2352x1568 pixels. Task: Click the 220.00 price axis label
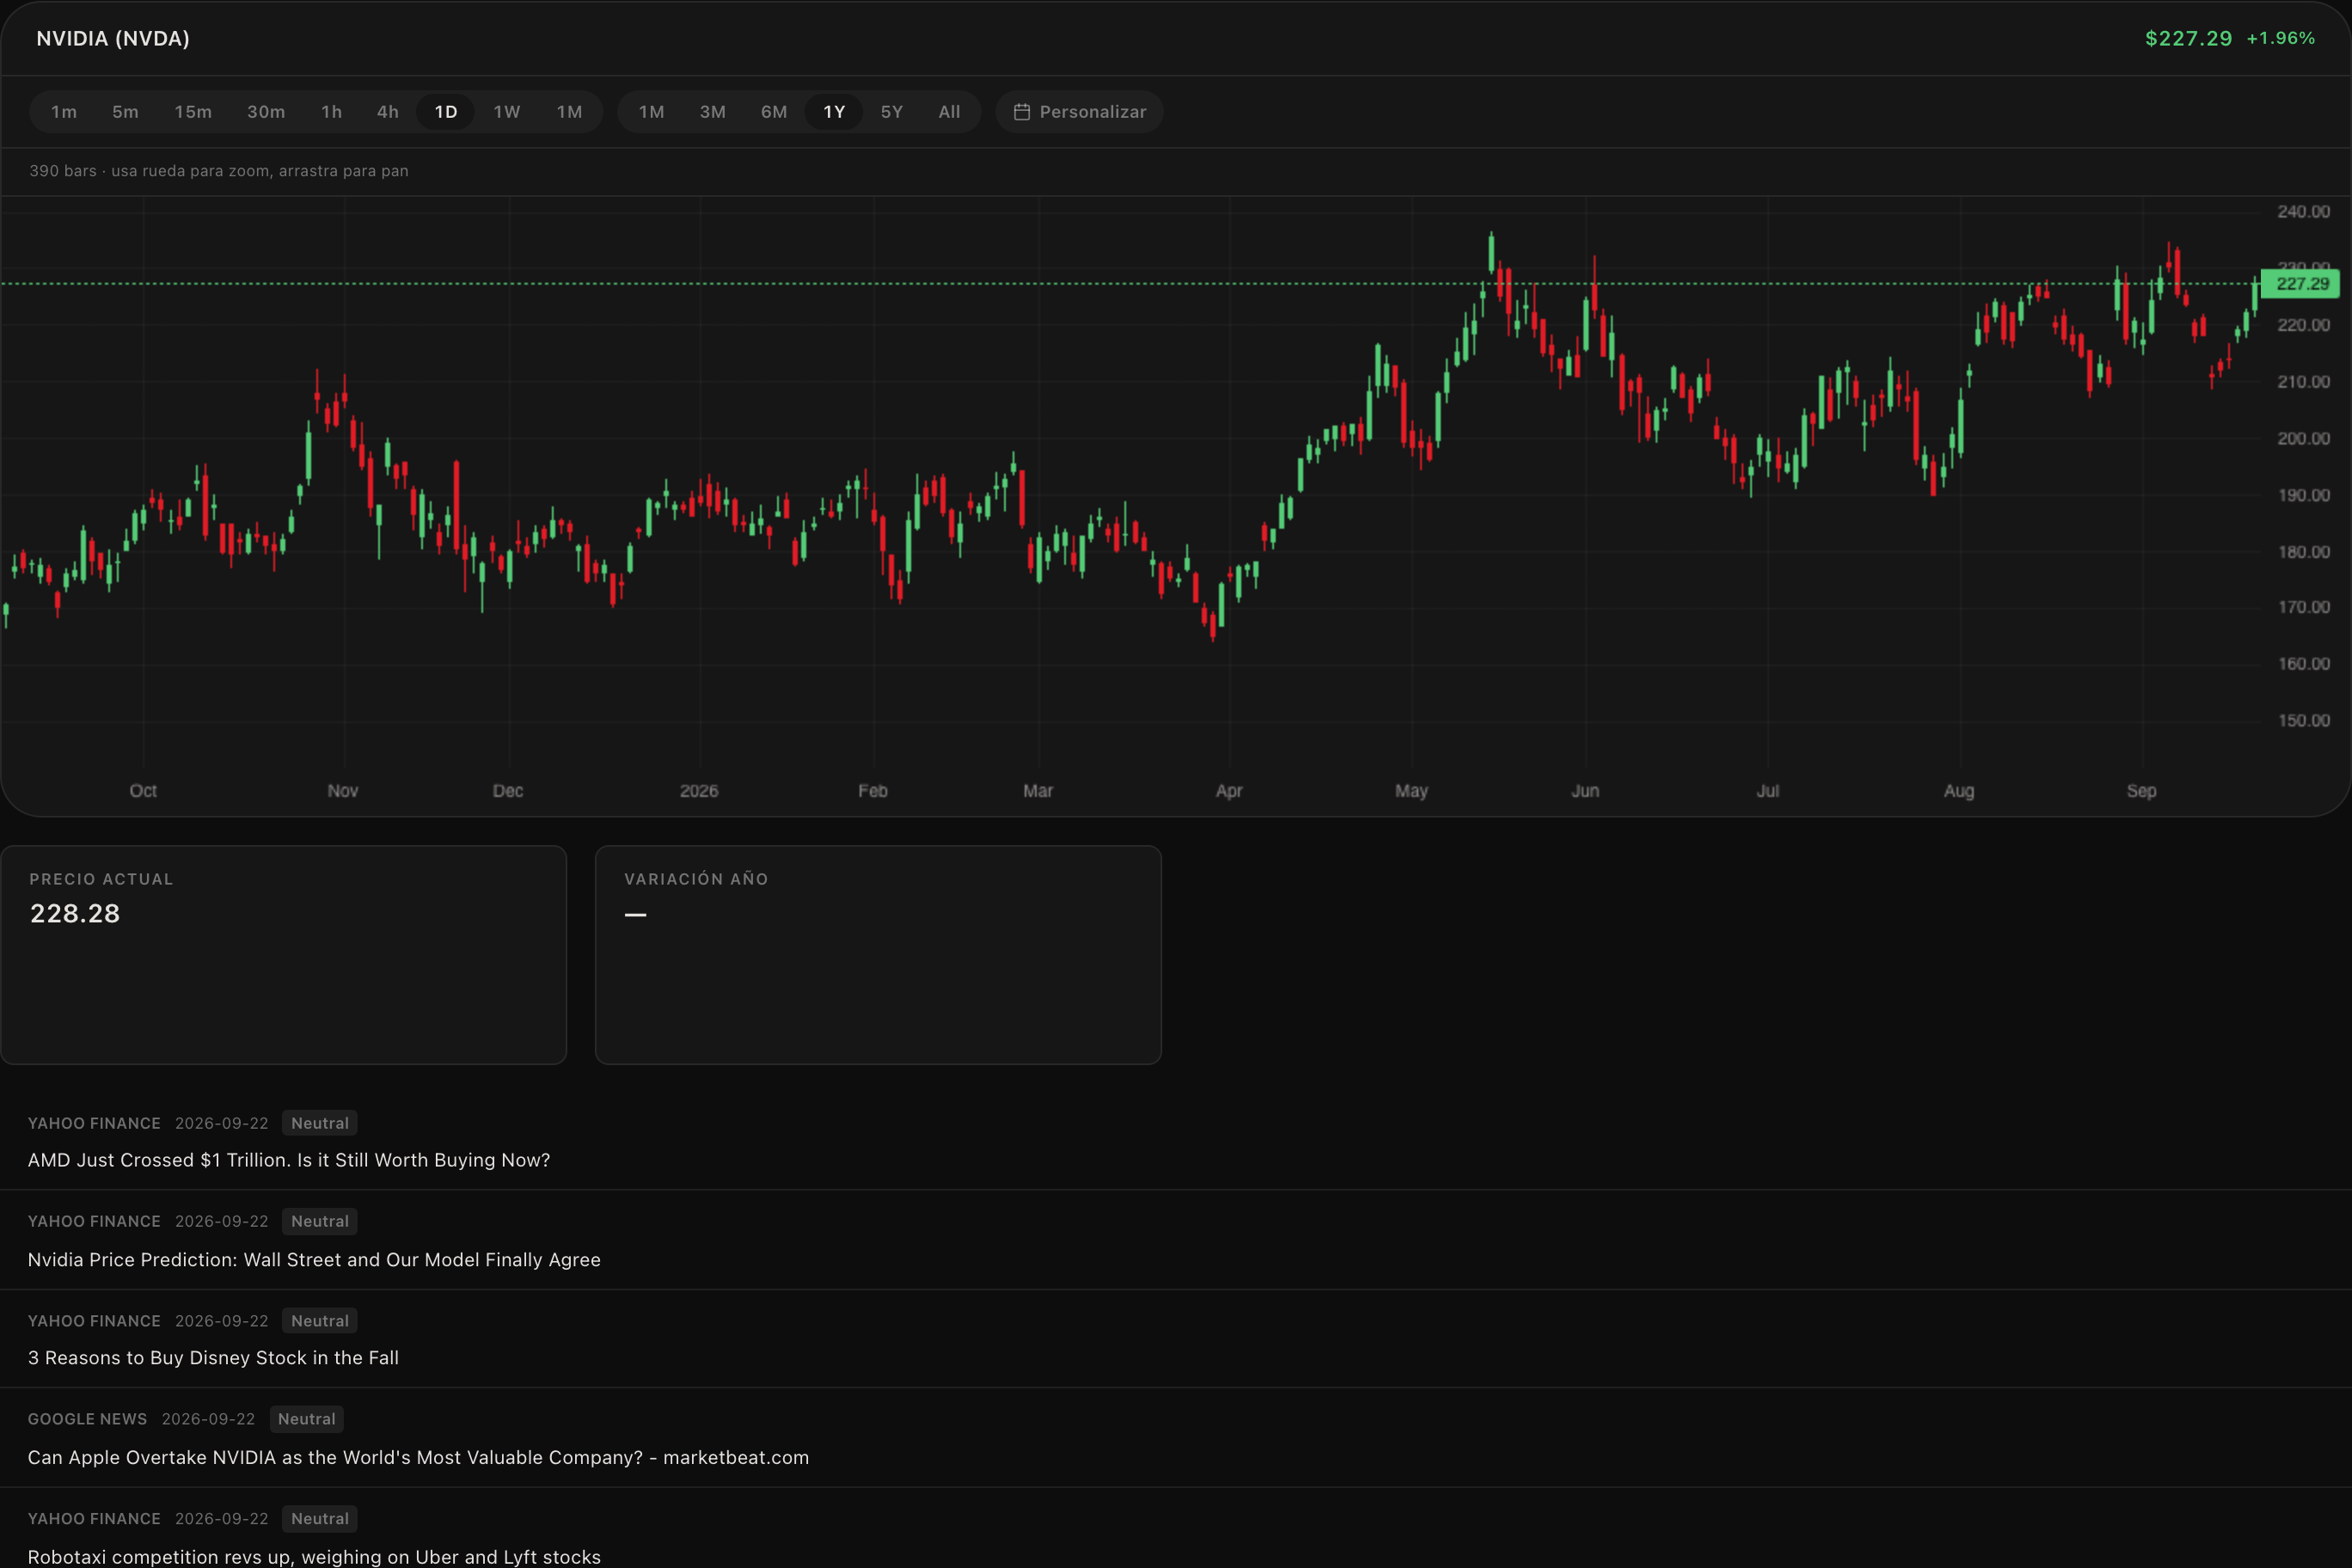[2303, 325]
